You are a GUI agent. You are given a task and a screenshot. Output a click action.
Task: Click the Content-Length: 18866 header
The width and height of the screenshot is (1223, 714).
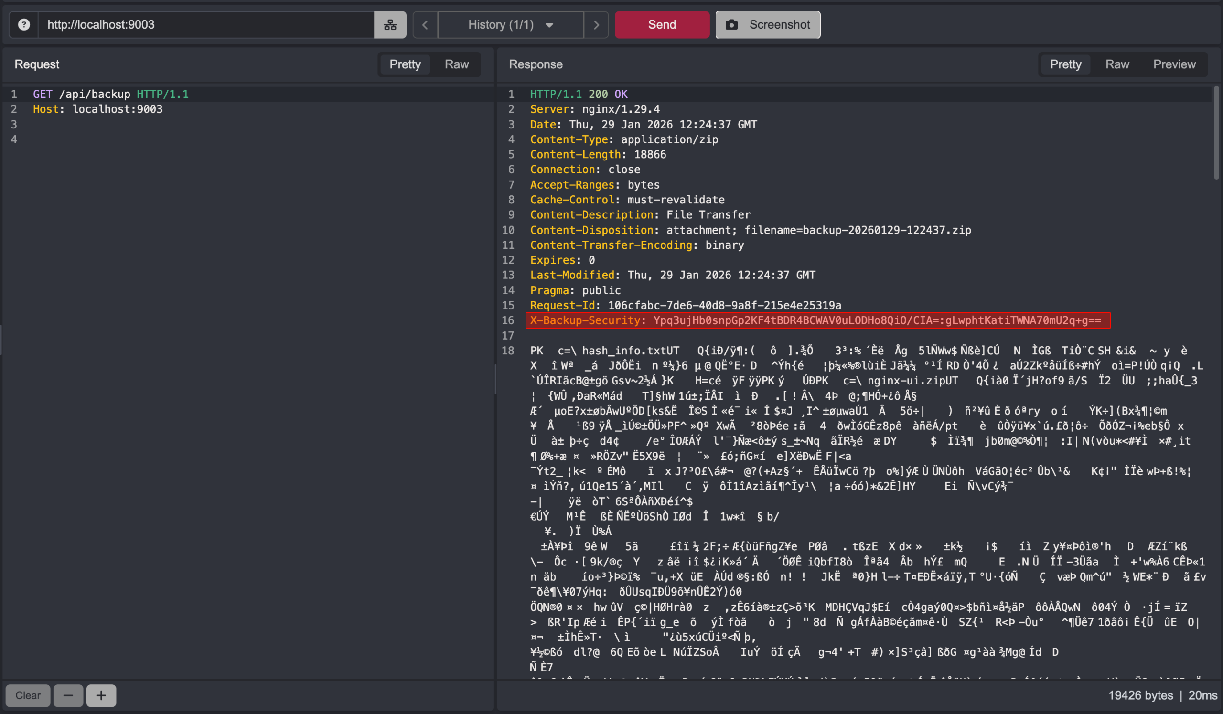(598, 155)
